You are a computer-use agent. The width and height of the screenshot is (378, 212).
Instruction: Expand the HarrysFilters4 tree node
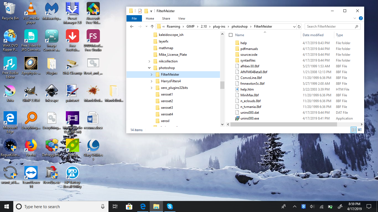coord(152,81)
